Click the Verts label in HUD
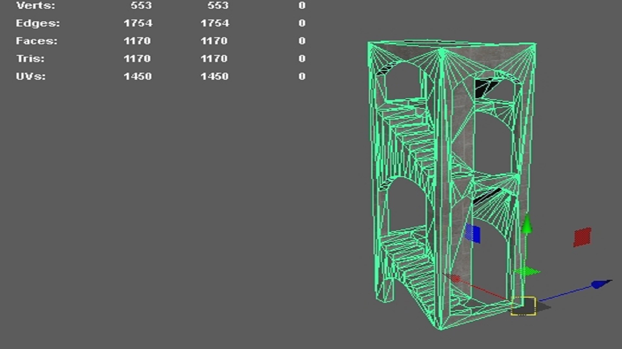Image resolution: width=622 pixels, height=349 pixels. pos(36,5)
